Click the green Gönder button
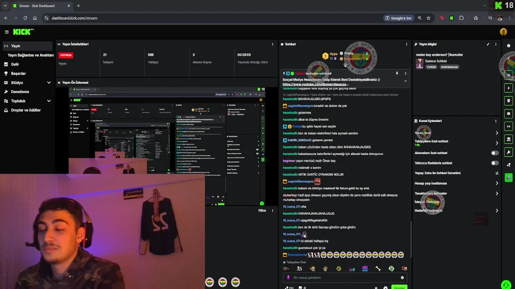515x289 pixels. point(399,287)
